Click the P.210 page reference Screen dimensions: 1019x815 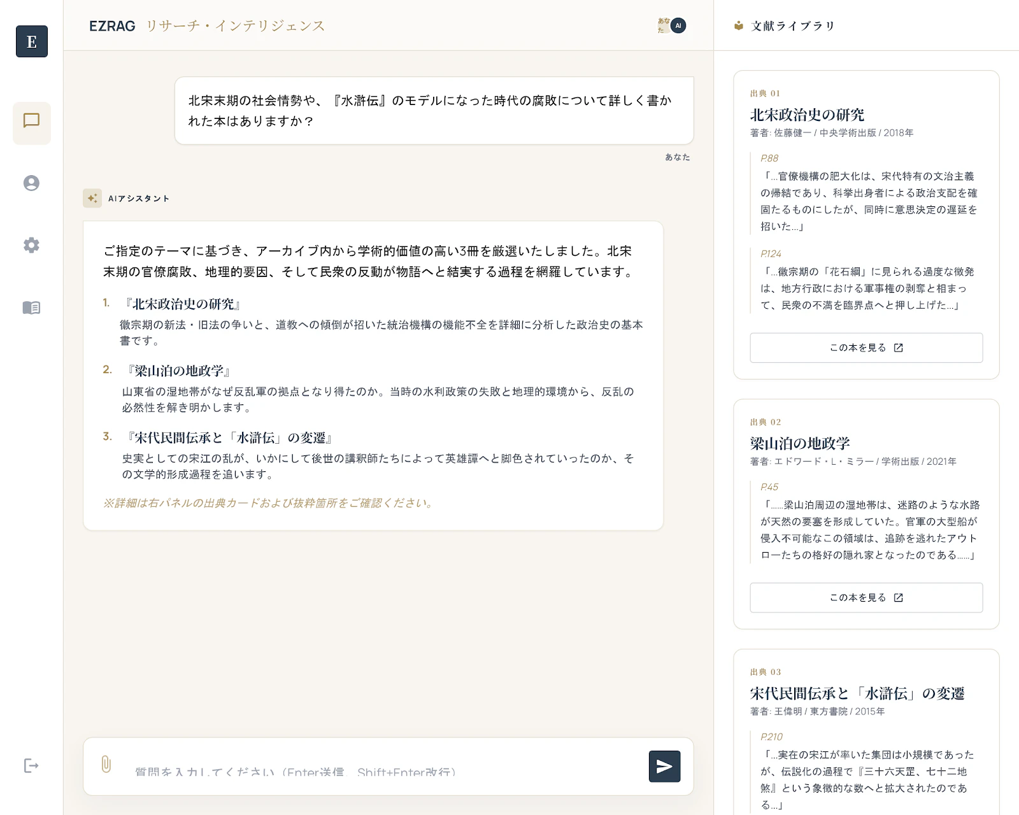click(771, 737)
